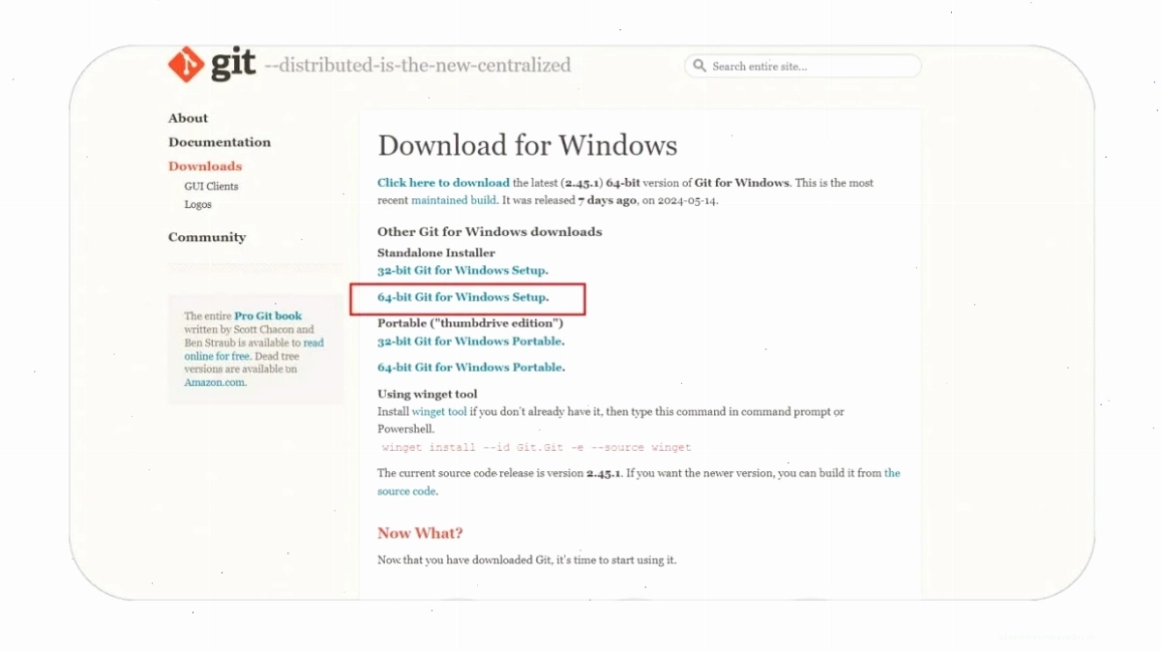The width and height of the screenshot is (1161, 653).
Task: Focus the 'Search entire site' field
Action: click(803, 67)
